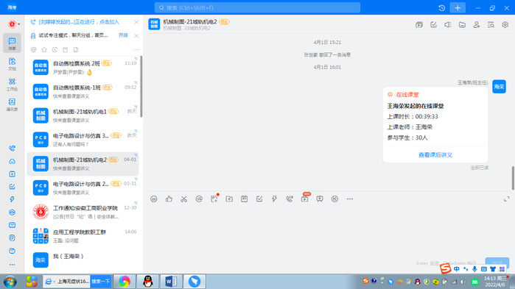Viewport: 515px width, 289px height.
Task: Start voice/video call from message toolbar
Action: tap(290, 199)
